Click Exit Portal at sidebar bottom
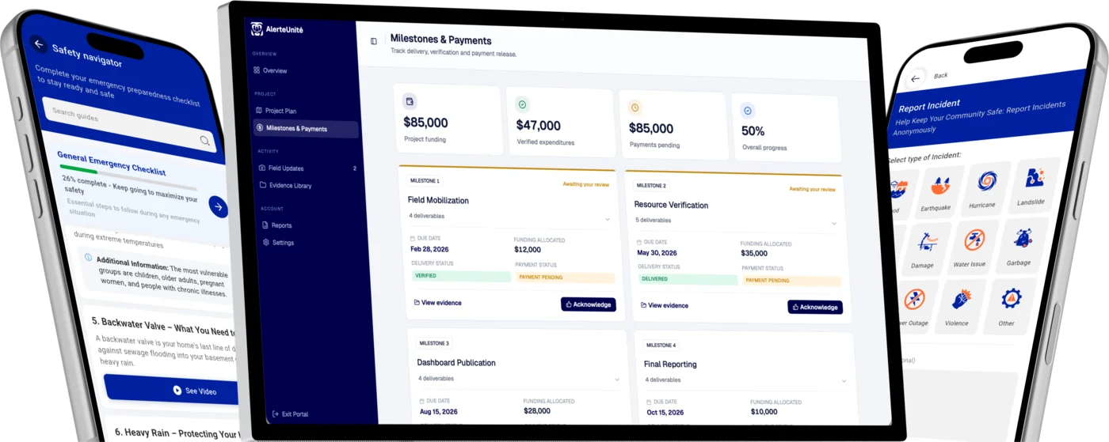 point(291,414)
